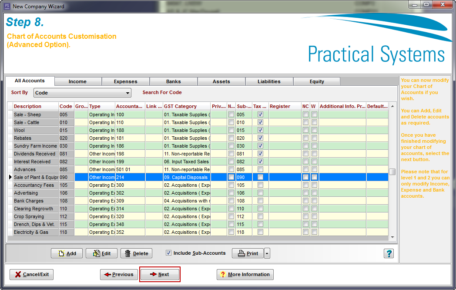The image size is (456, 290).
Task: Tick Tax checkbox for Advances row
Action: coord(260,169)
